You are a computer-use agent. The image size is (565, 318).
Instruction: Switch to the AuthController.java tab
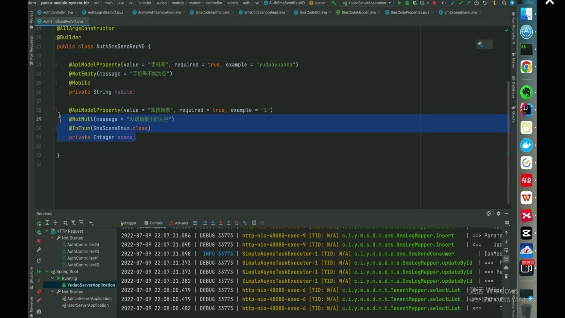[x=58, y=12]
